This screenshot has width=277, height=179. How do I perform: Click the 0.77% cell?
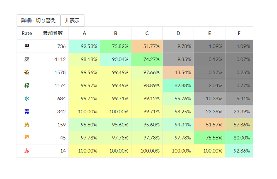pos(239,85)
